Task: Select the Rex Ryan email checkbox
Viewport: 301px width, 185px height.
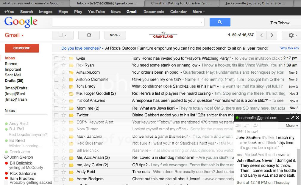Action: tap(56, 65)
